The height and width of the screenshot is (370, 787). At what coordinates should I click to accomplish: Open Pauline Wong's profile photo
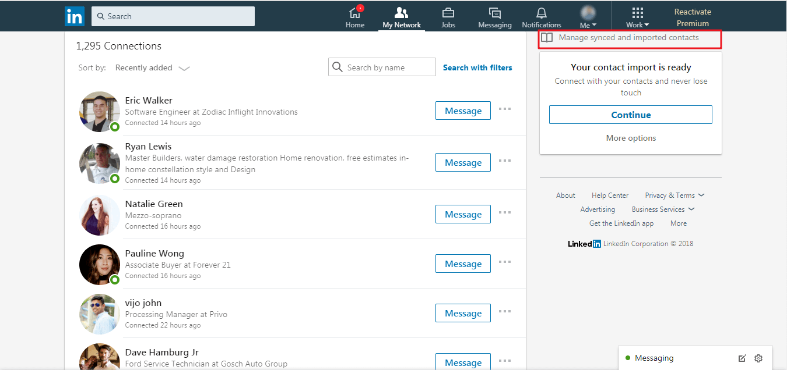(x=100, y=264)
